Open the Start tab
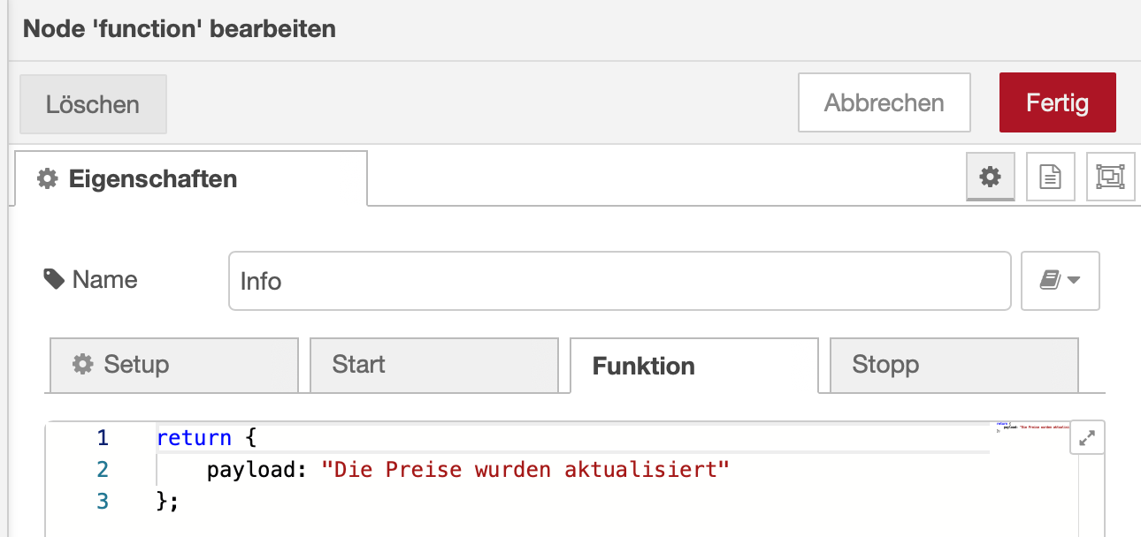The height and width of the screenshot is (537, 1141). pyautogui.click(x=433, y=365)
